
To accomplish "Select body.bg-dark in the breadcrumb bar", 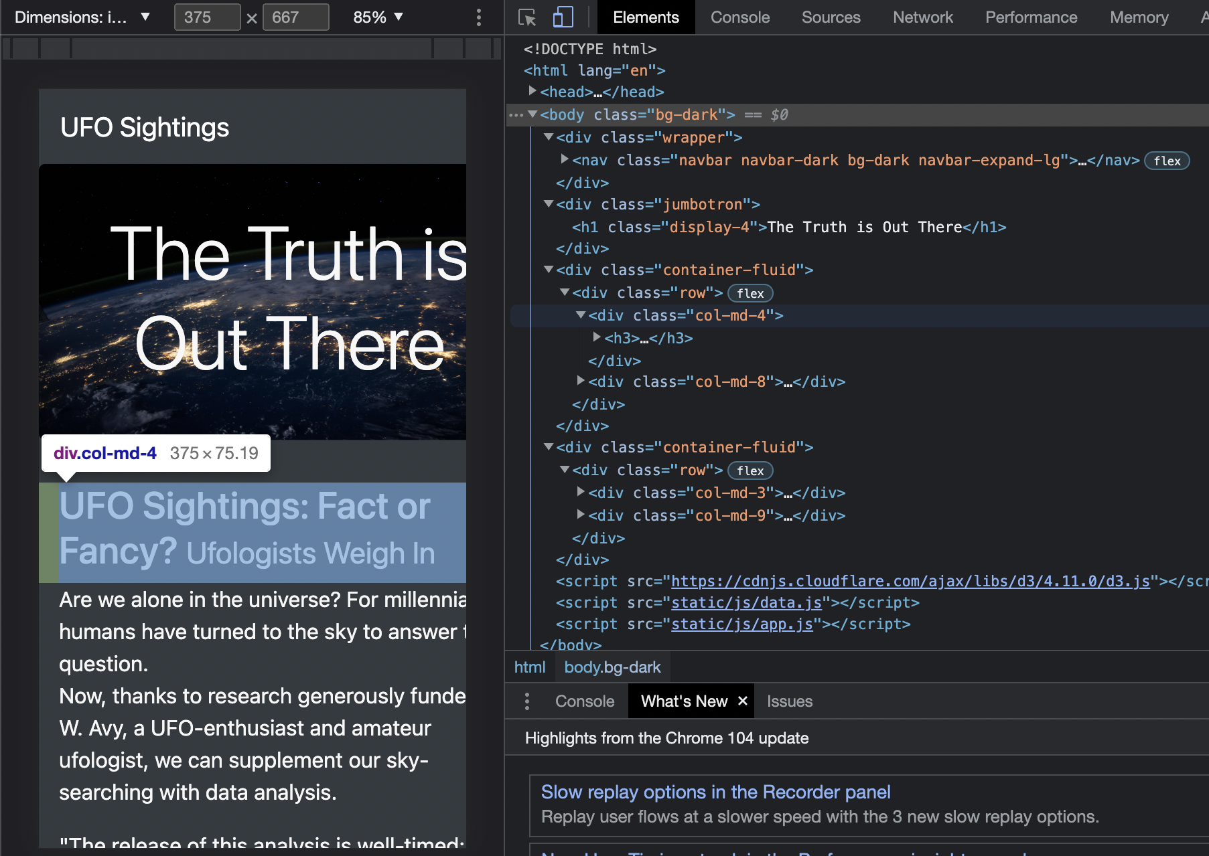I will click(612, 667).
